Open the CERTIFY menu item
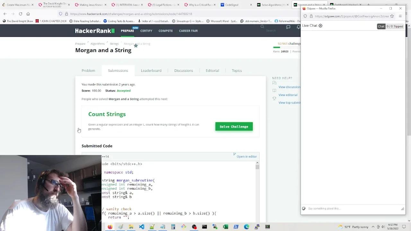 [146, 31]
